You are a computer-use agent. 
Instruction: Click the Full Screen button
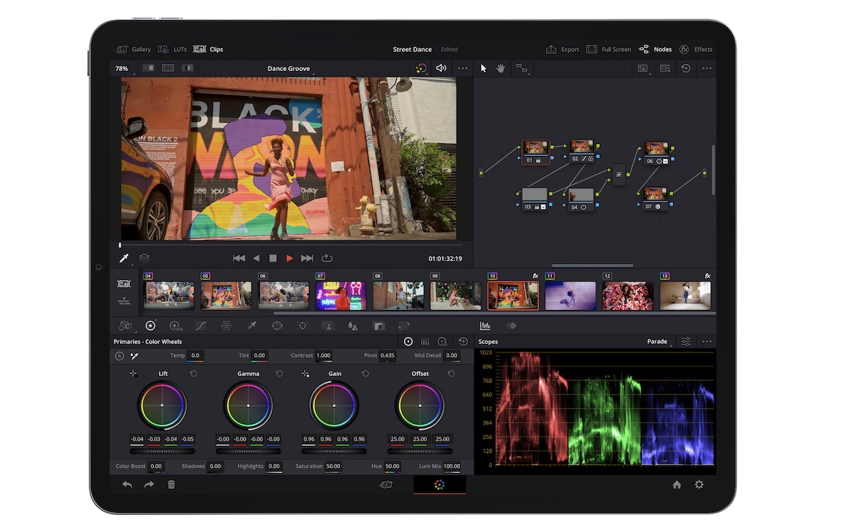(608, 49)
